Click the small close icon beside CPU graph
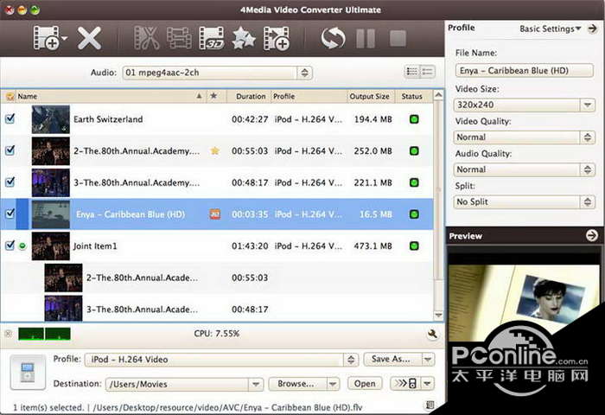The height and width of the screenshot is (415, 605). (8, 334)
